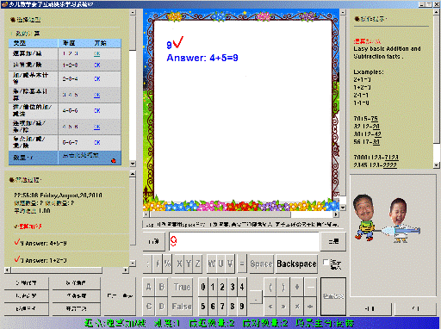Click the Space key
The height and width of the screenshot is (329, 441).
click(261, 264)
